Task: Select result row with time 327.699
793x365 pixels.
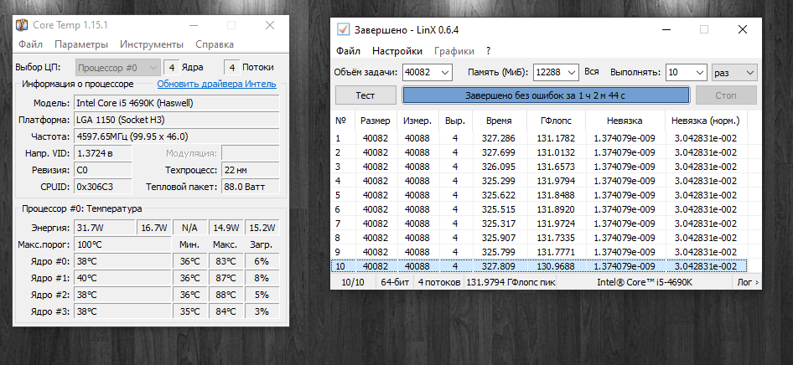Action: 539,152
